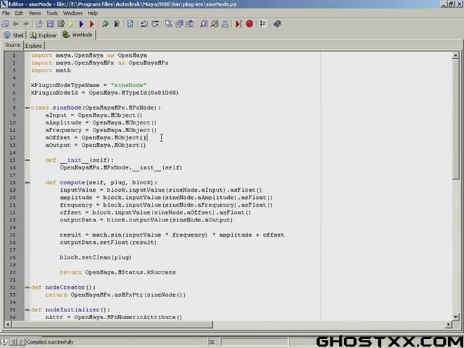Select the Explore sub-tab
Screen dimensions: 464x348
click(x=34, y=46)
